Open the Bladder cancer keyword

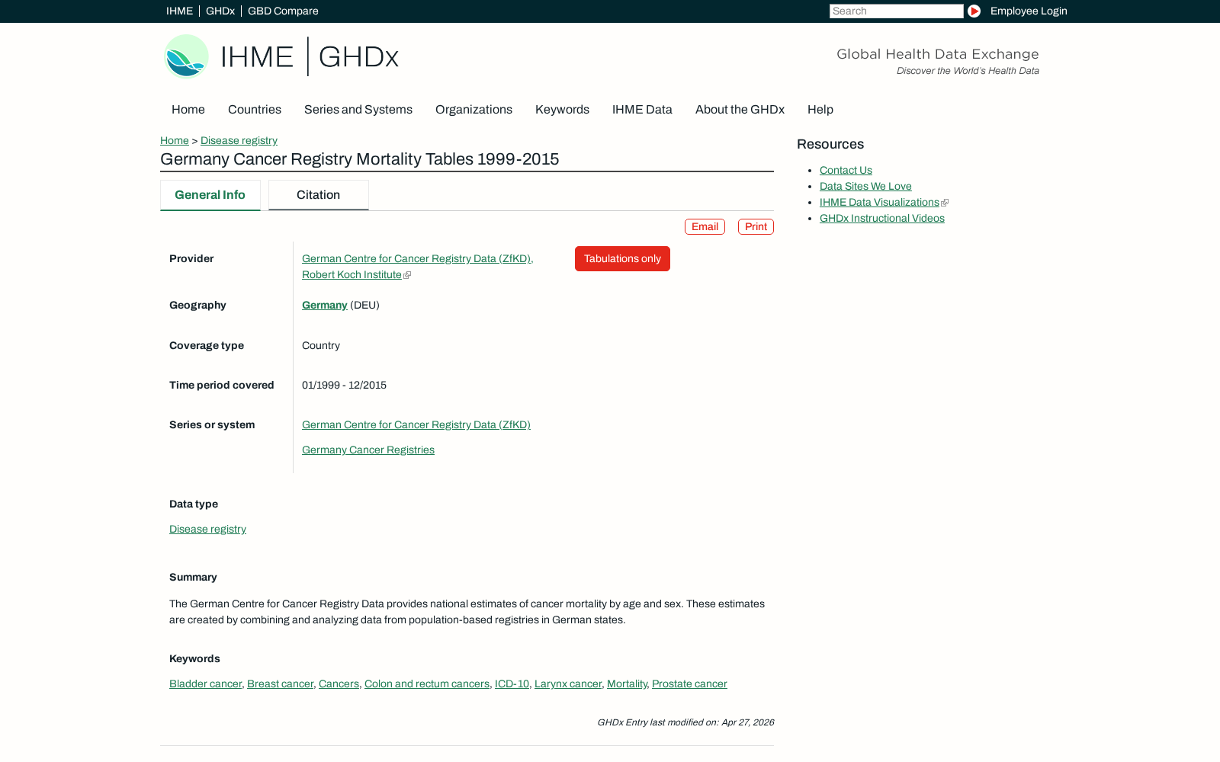pos(205,684)
